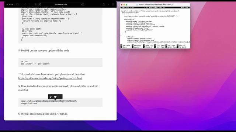The width and height of the screenshot is (236, 132).
Task: Open the Safari share menu
Action: 104,4
